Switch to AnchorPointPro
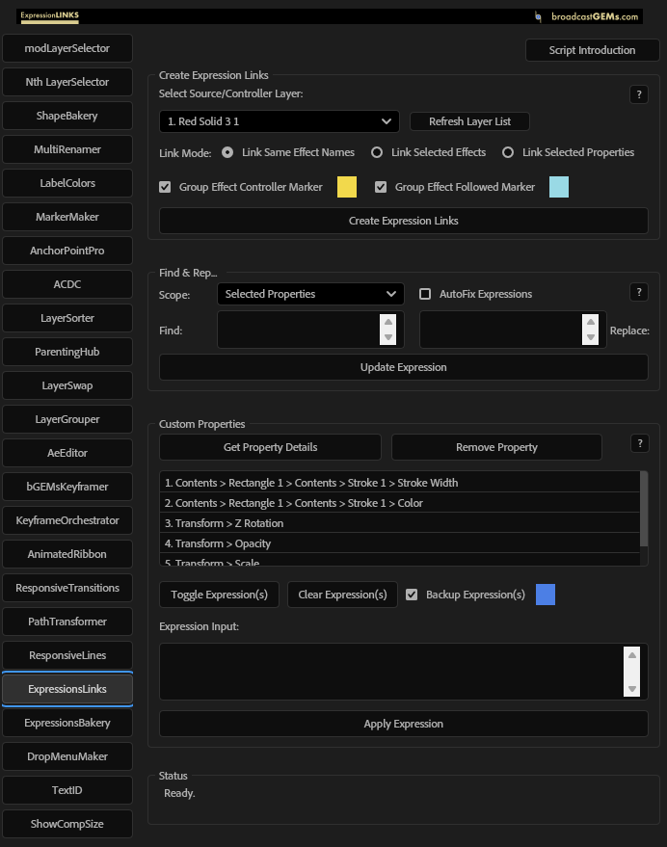 coord(67,251)
